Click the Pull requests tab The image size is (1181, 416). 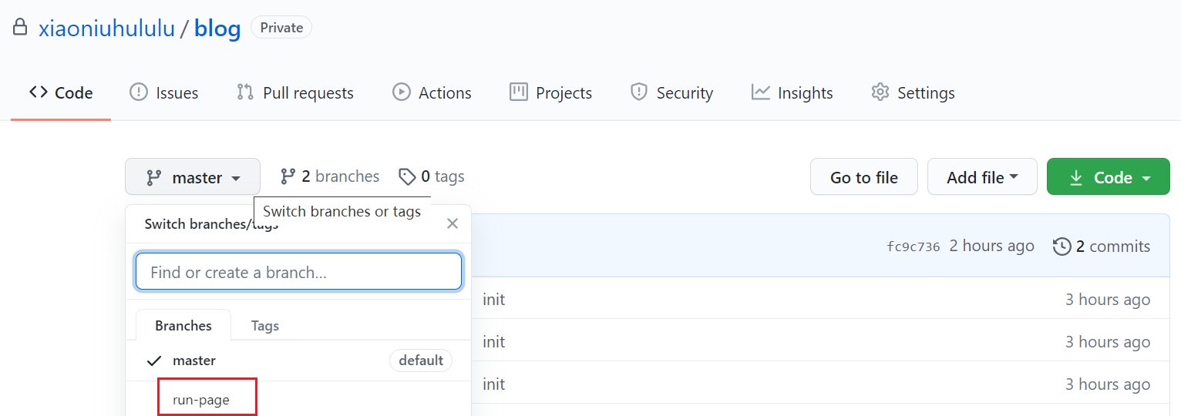click(294, 92)
